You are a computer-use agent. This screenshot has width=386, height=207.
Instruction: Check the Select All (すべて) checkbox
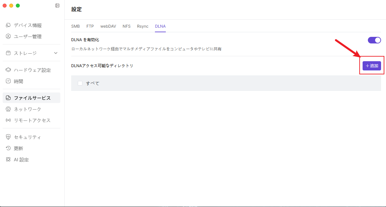[80, 83]
